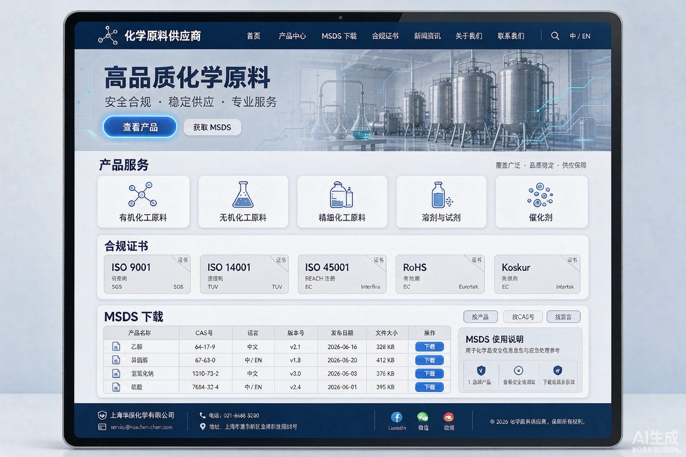
Task: Click CAS number 1310-73-2
Action: 206,374
